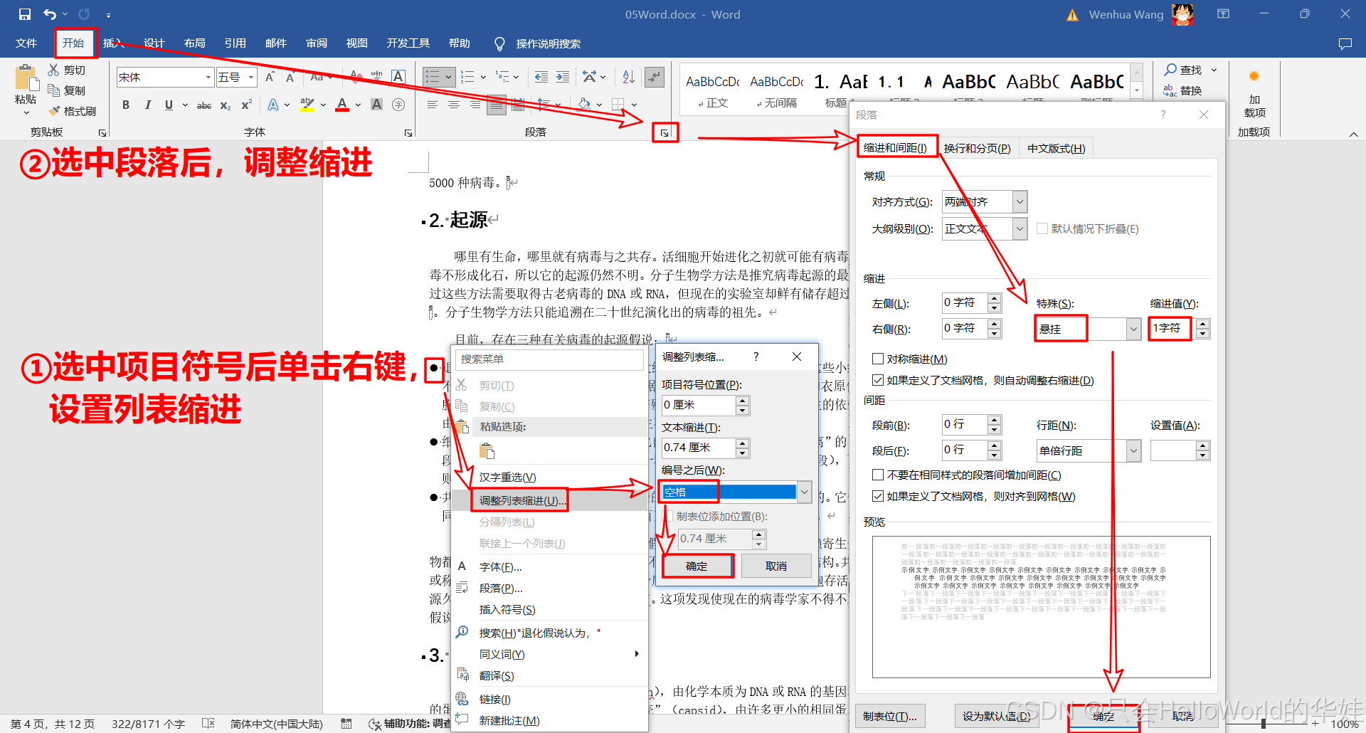This screenshot has width=1366, height=733.
Task: Open 对齐方式 alignment dropdown
Action: (x=1020, y=201)
